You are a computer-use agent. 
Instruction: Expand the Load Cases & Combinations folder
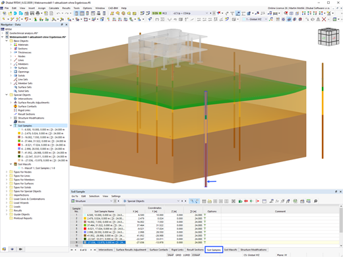(x=7, y=199)
